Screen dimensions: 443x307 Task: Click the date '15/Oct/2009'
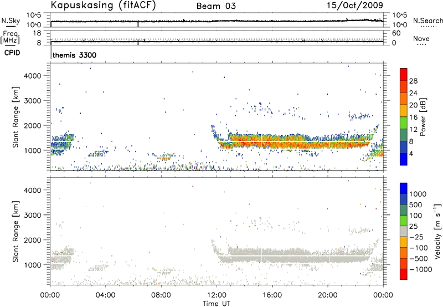tap(355, 6)
